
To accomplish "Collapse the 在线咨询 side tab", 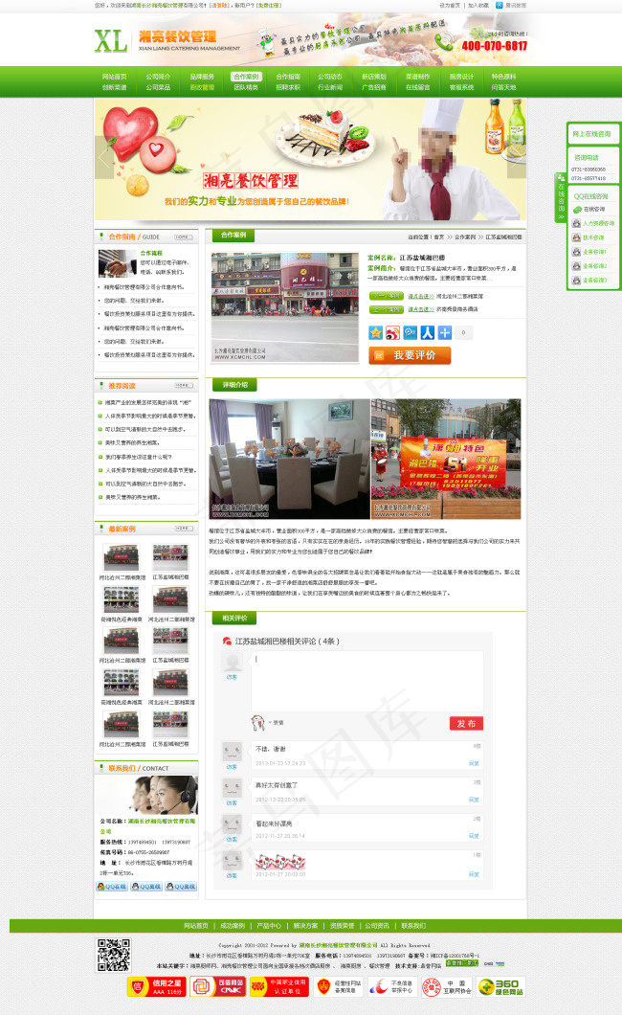I will coord(560,198).
